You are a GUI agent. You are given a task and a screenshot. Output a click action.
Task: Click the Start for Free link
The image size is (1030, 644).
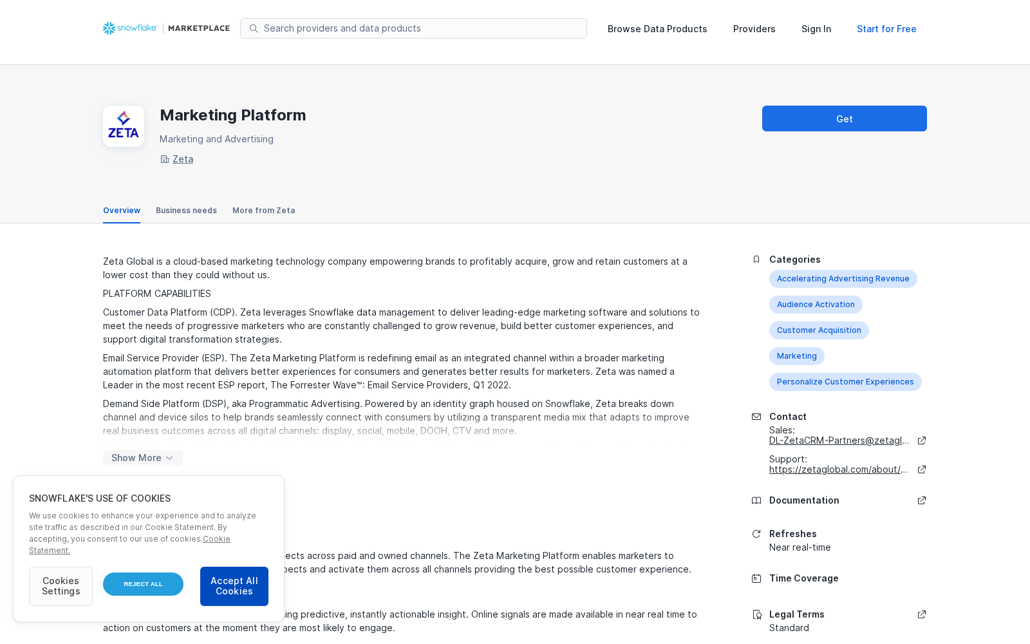click(886, 29)
